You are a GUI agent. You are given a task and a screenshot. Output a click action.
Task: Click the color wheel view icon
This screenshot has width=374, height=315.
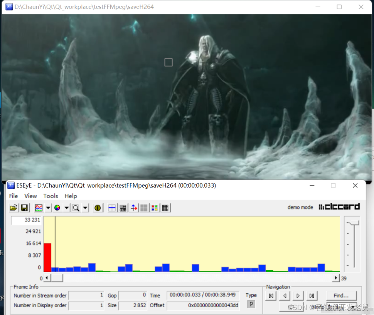coord(58,208)
